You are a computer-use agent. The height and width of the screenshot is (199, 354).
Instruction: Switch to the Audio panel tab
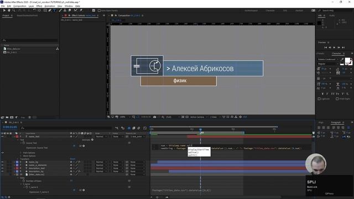(332, 15)
